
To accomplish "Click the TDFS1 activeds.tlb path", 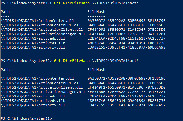I will point(33,43).
